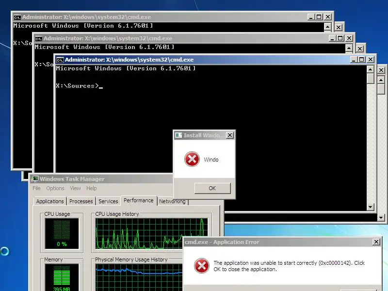Open the Options menu in Task Manager

click(x=55, y=188)
